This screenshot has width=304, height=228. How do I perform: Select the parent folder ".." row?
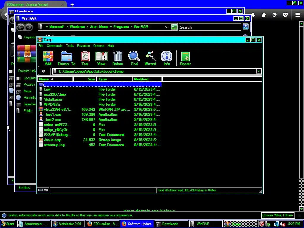(x=100, y=84)
